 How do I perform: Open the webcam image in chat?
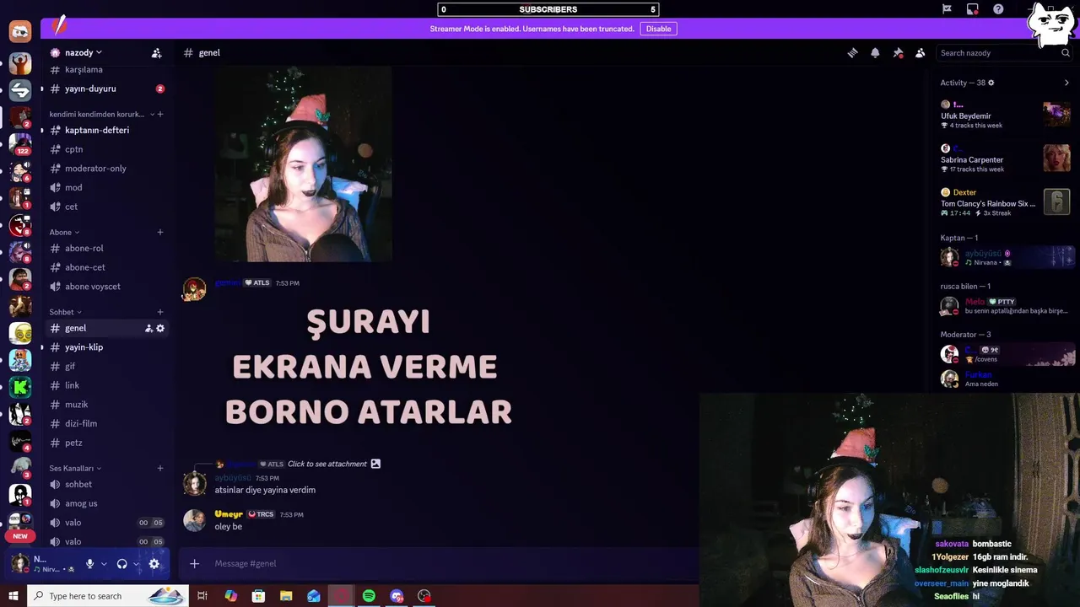click(x=303, y=164)
